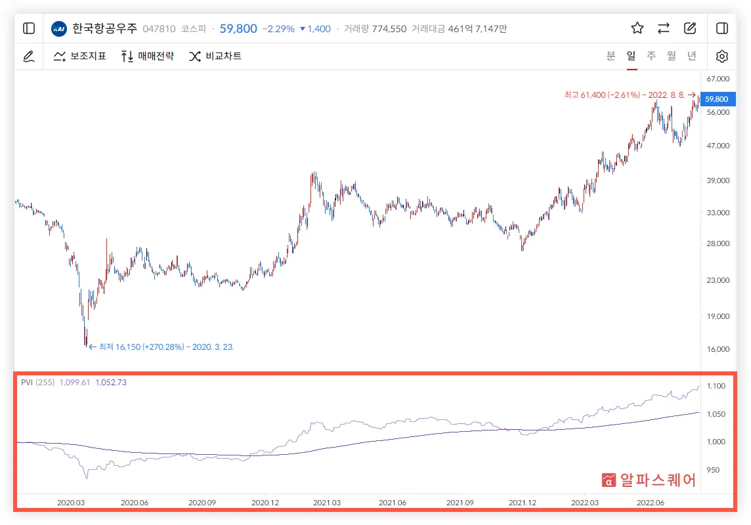
Task: Open the edit note icon
Action: tap(690, 28)
